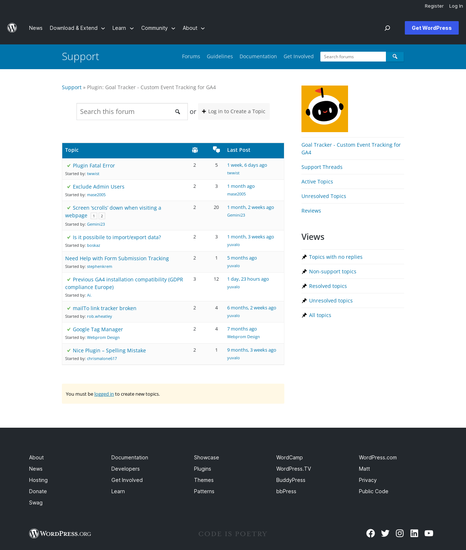Open Get Involved in Support navigation
466x550 pixels.
(x=299, y=56)
